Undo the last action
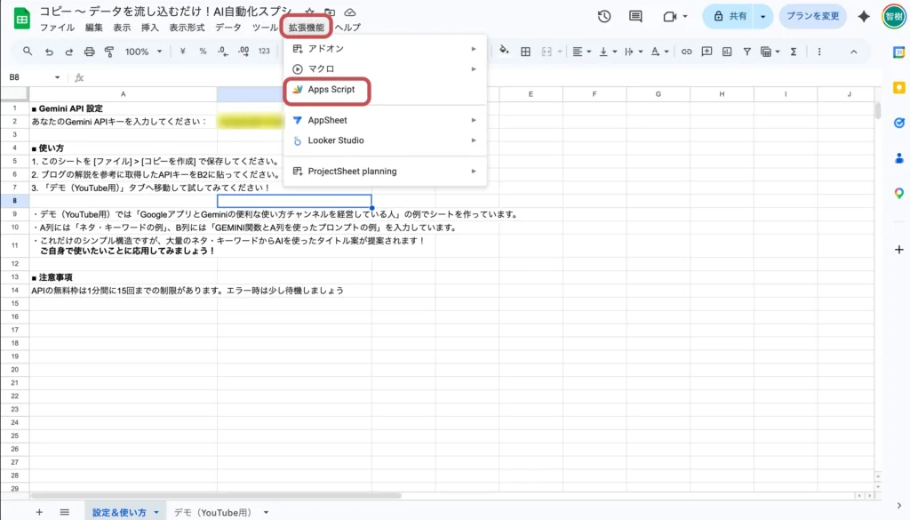This screenshot has height=520, width=910. (x=49, y=52)
